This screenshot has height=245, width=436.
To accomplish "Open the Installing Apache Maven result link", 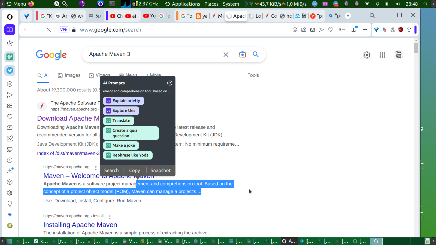I will pyautogui.click(x=80, y=225).
